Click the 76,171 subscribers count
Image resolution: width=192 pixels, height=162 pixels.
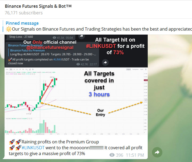coord(24,13)
